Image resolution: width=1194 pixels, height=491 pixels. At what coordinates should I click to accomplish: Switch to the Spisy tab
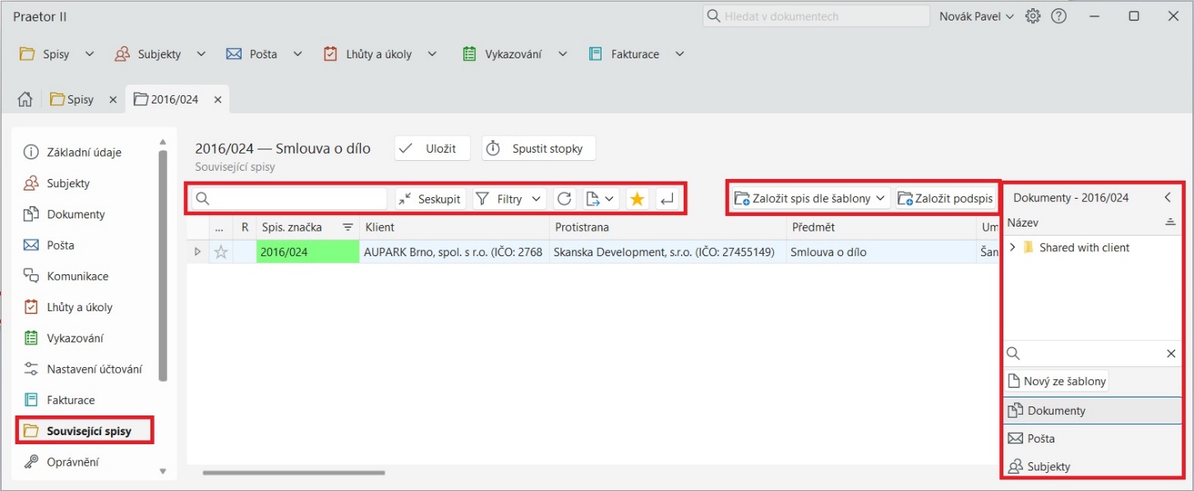pyautogui.click(x=72, y=99)
